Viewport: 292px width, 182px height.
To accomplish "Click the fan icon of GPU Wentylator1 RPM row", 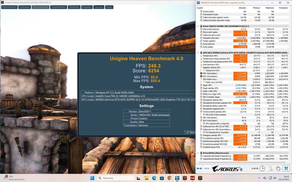I will point(201,73).
